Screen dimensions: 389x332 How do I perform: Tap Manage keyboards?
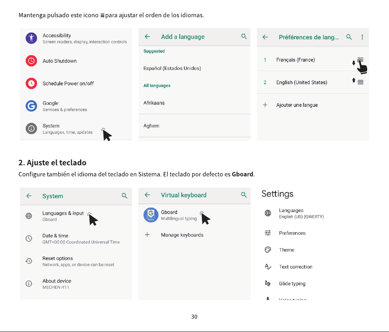pyautogui.click(x=194, y=235)
